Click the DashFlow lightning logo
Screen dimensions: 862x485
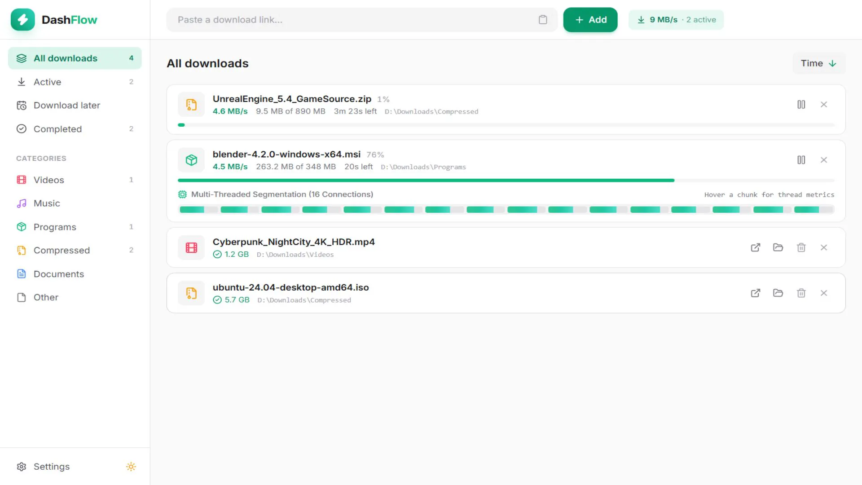pos(22,20)
